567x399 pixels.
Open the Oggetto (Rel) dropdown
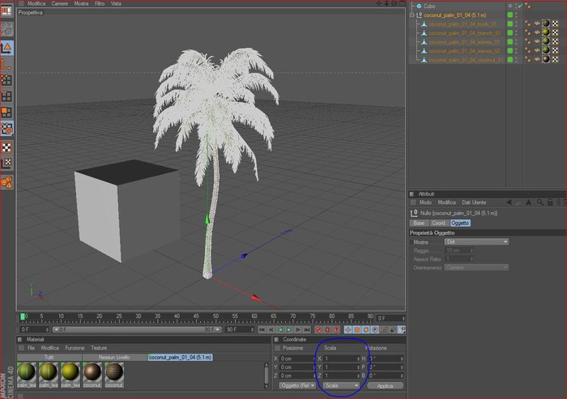pyautogui.click(x=297, y=385)
